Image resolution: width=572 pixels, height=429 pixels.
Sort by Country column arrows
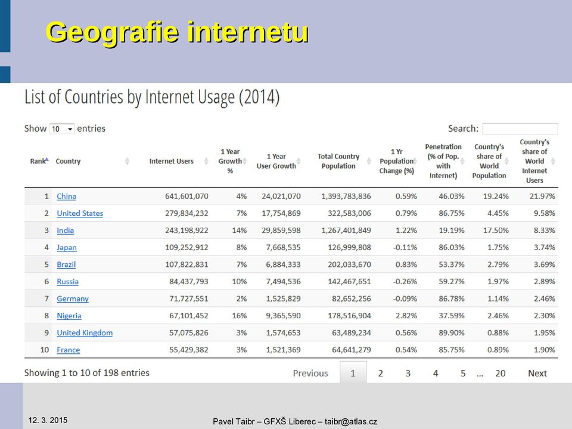pos(127,161)
